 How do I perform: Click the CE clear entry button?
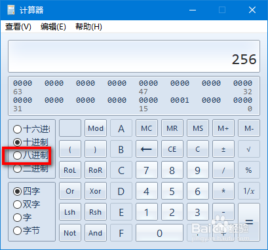pos(172,149)
